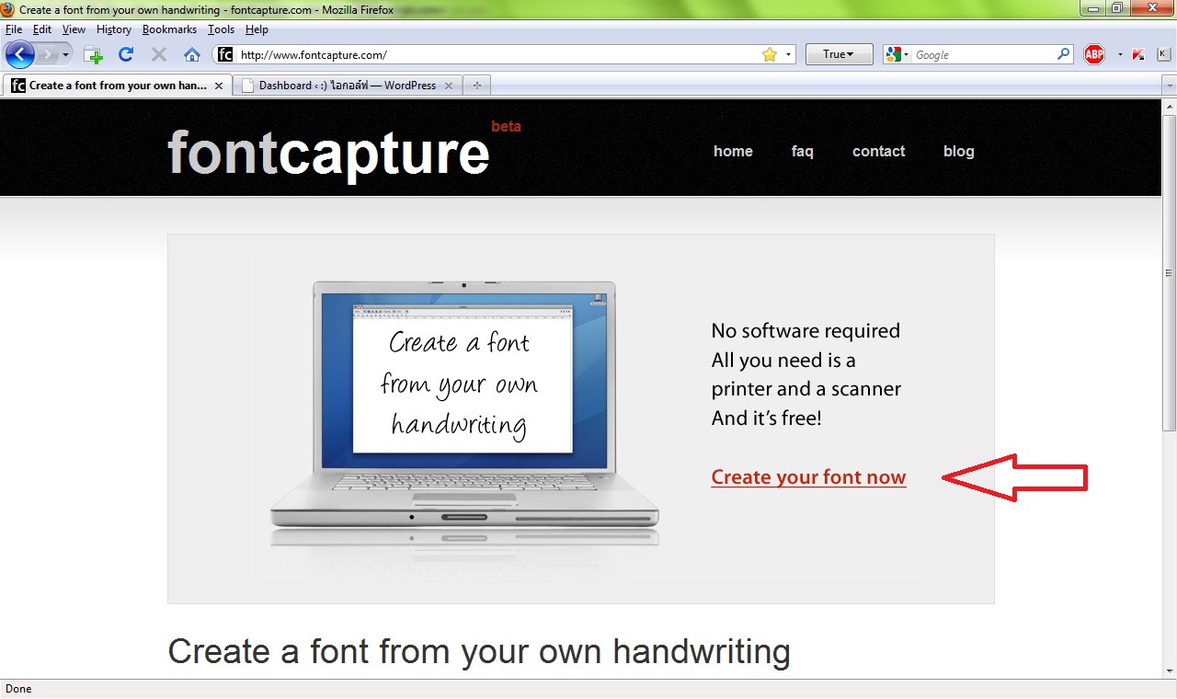Image resolution: width=1177 pixels, height=699 pixels.
Task: Click the browser Back arrow button
Action: 20,54
